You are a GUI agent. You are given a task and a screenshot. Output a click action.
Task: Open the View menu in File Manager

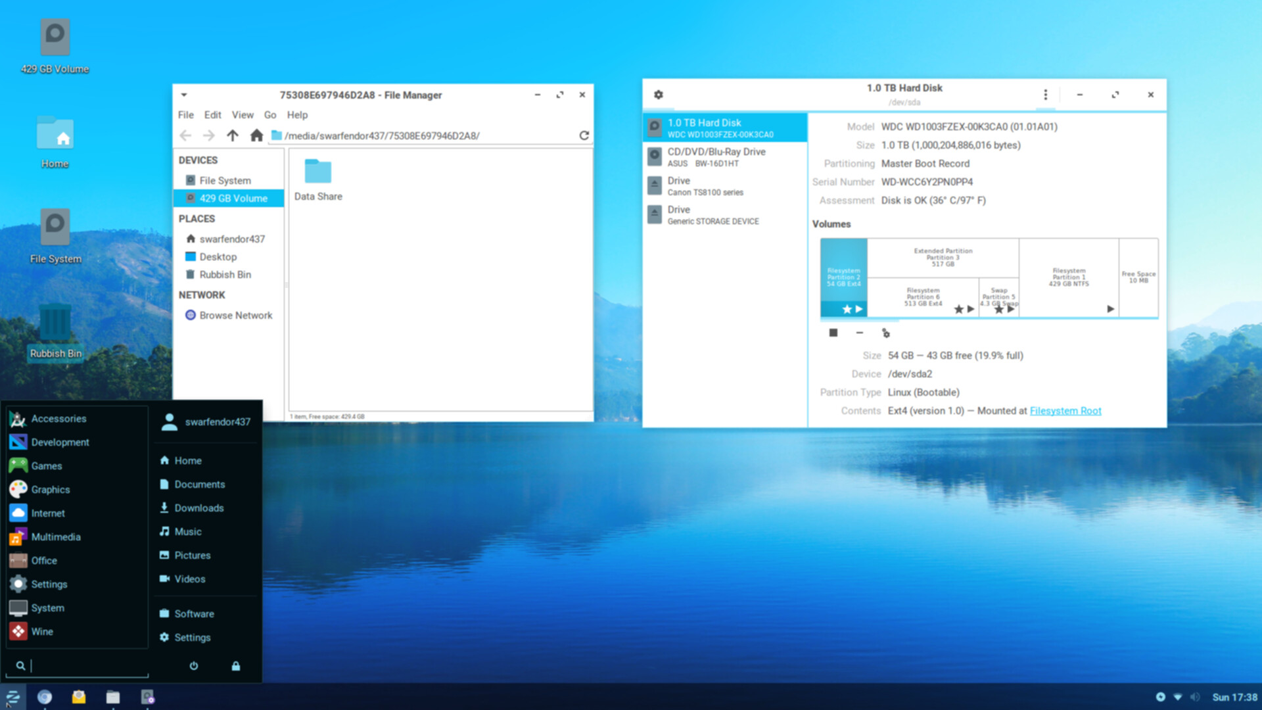242,115
